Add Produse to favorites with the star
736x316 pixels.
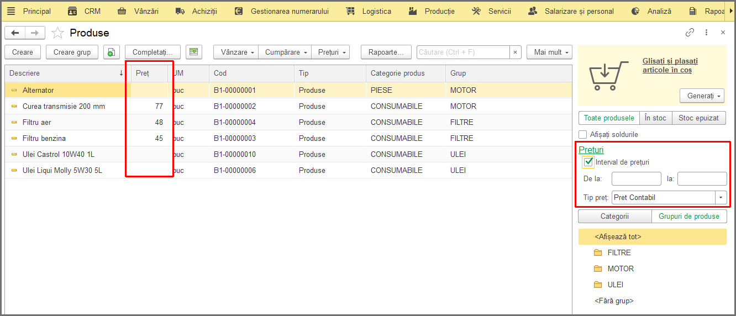click(x=57, y=33)
